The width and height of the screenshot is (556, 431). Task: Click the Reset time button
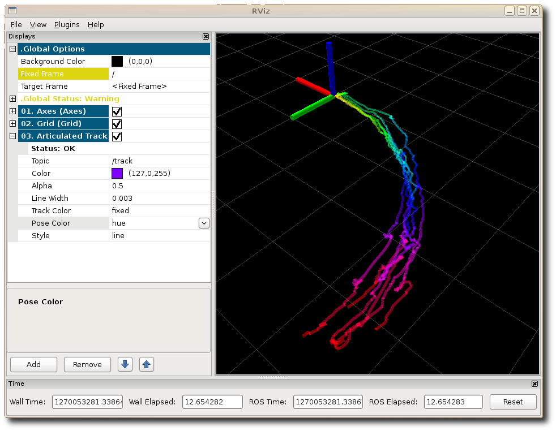tap(512, 402)
